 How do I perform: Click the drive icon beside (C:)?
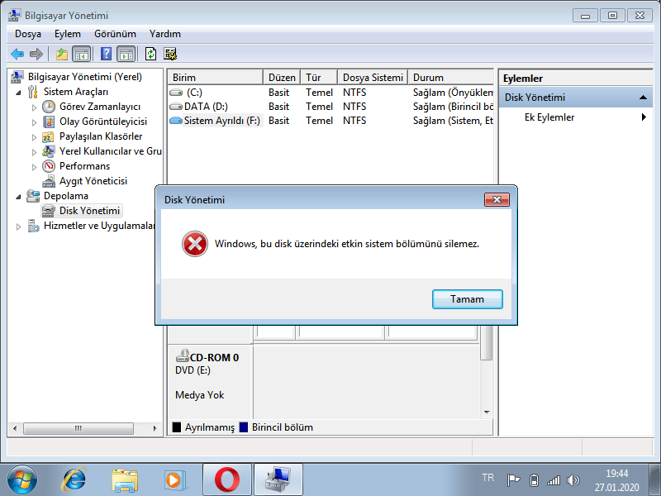pyautogui.click(x=176, y=93)
